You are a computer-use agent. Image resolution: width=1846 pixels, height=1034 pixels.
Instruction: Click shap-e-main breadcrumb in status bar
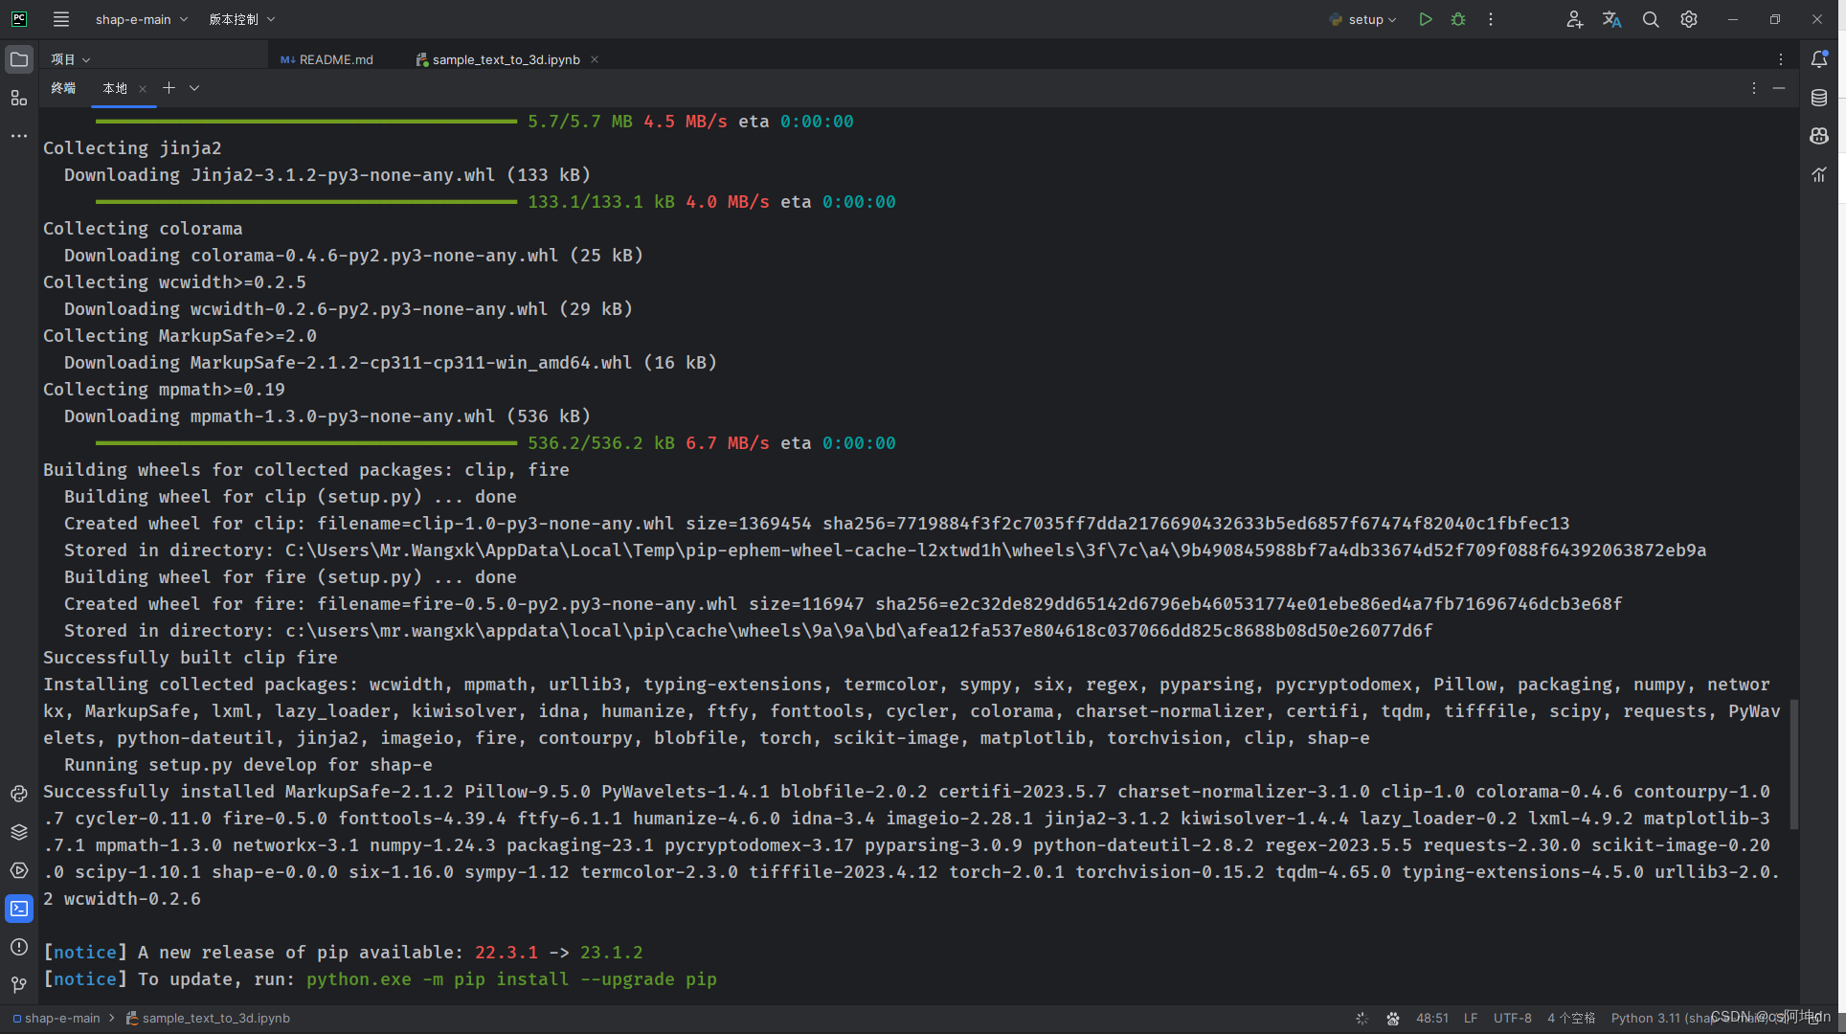56,1019
